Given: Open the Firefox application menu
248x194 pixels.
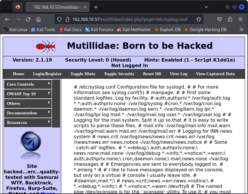Looking at the screenshot, I should coord(240,19).
